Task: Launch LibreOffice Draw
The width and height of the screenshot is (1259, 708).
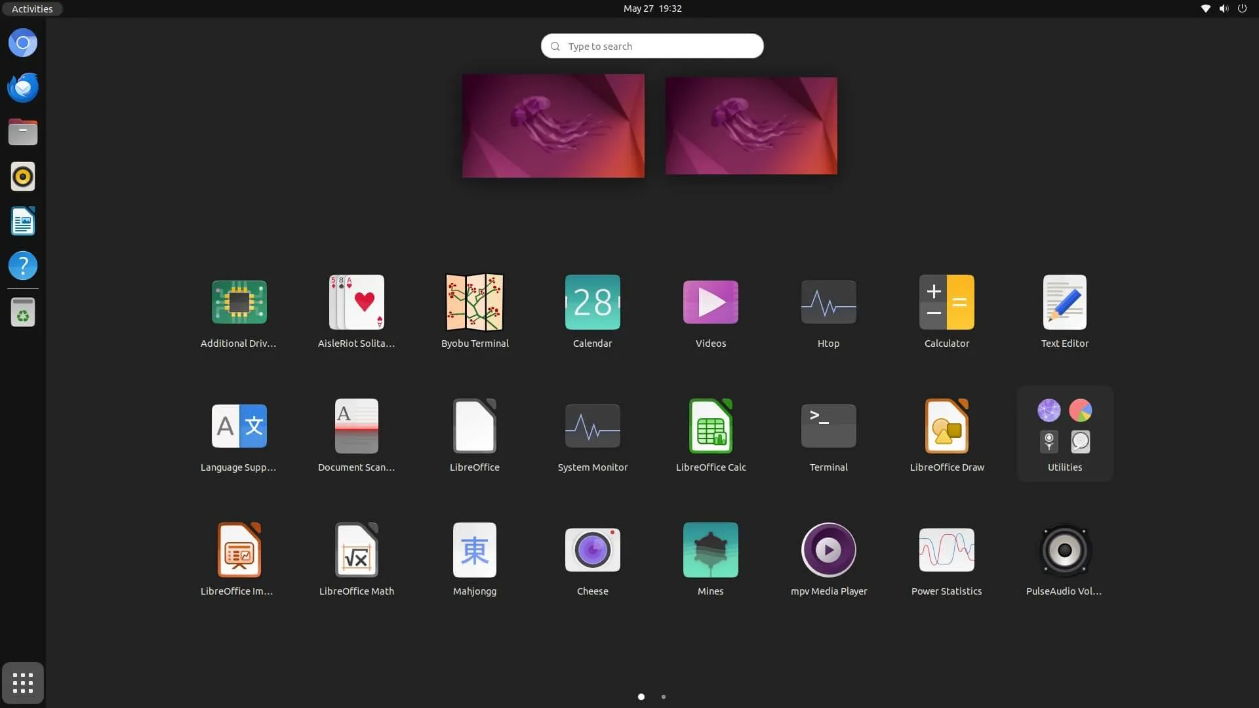Action: pyautogui.click(x=946, y=426)
